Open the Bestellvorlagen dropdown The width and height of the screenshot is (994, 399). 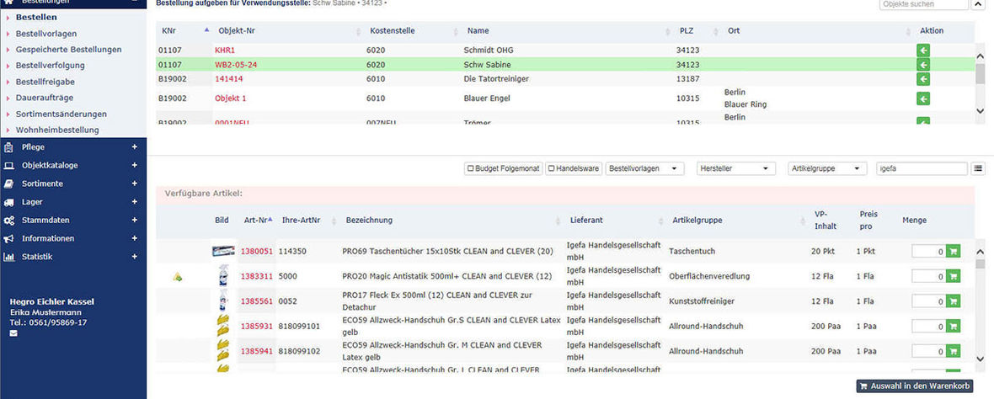(x=645, y=168)
